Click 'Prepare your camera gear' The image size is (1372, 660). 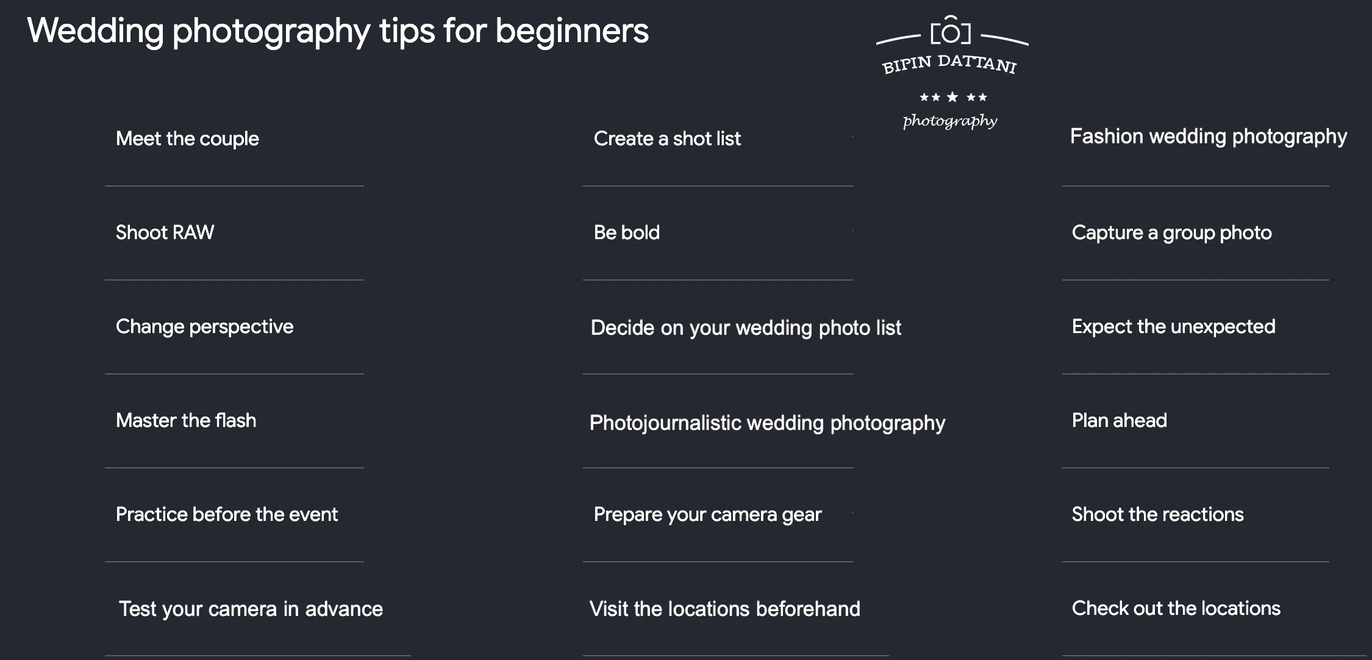click(x=707, y=515)
